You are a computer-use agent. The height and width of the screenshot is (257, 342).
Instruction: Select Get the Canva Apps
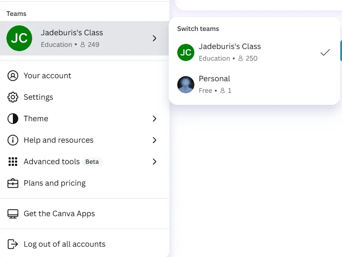click(x=85, y=214)
